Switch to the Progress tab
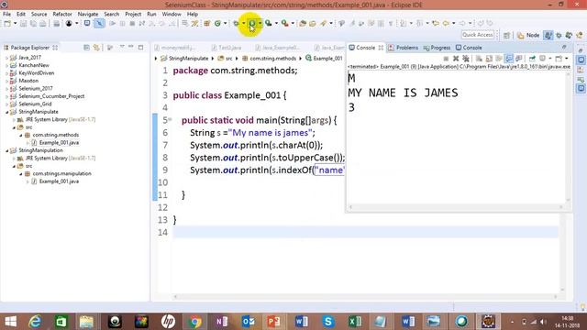This screenshot has height=330, width=587. [437, 48]
